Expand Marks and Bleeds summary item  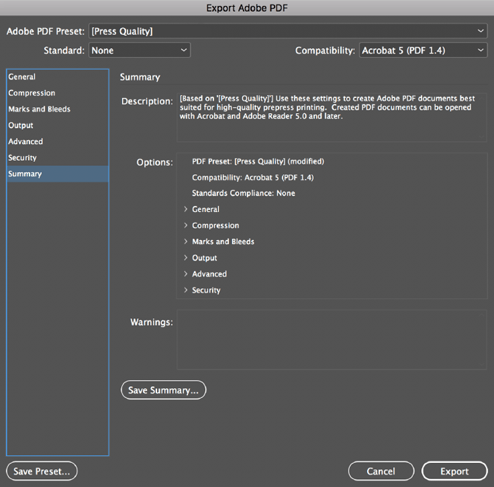[186, 241]
